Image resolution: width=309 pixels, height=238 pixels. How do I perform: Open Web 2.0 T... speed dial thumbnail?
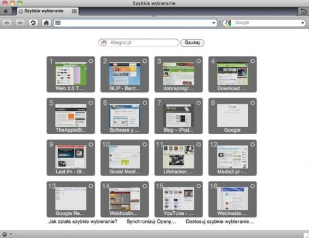[71, 74]
